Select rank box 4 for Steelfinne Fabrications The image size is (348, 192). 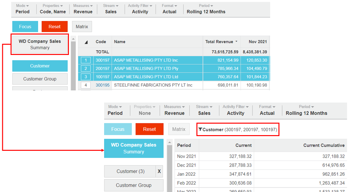click(86, 85)
